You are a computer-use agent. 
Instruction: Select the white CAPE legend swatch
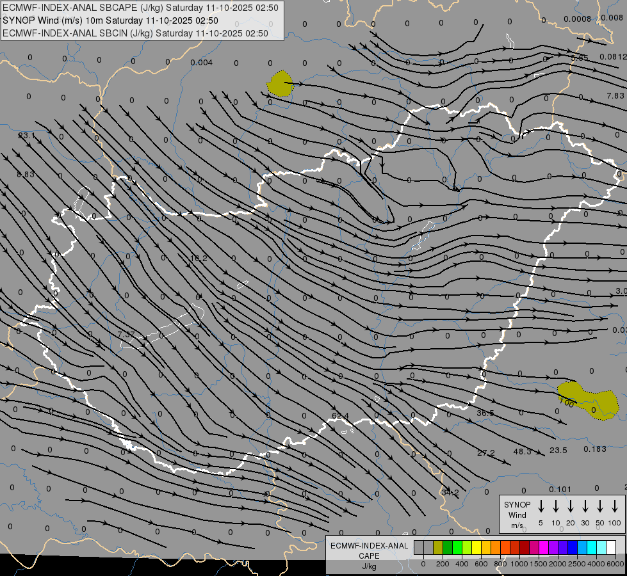611,547
